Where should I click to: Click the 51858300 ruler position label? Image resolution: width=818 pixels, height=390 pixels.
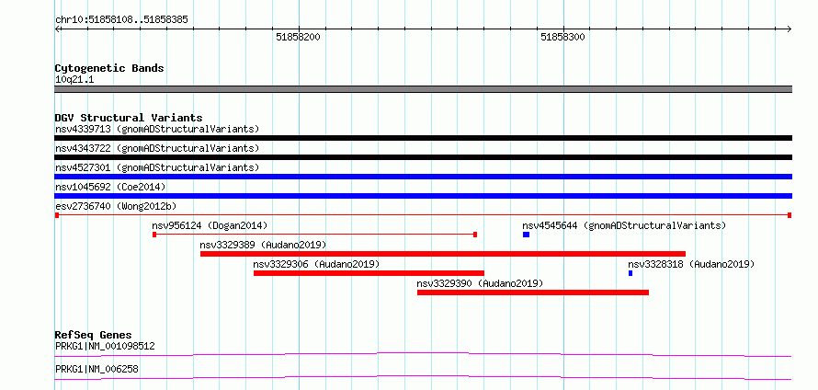(x=562, y=37)
